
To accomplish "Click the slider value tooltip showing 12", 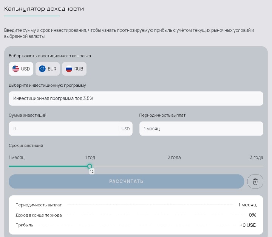I will [x=91, y=172].
